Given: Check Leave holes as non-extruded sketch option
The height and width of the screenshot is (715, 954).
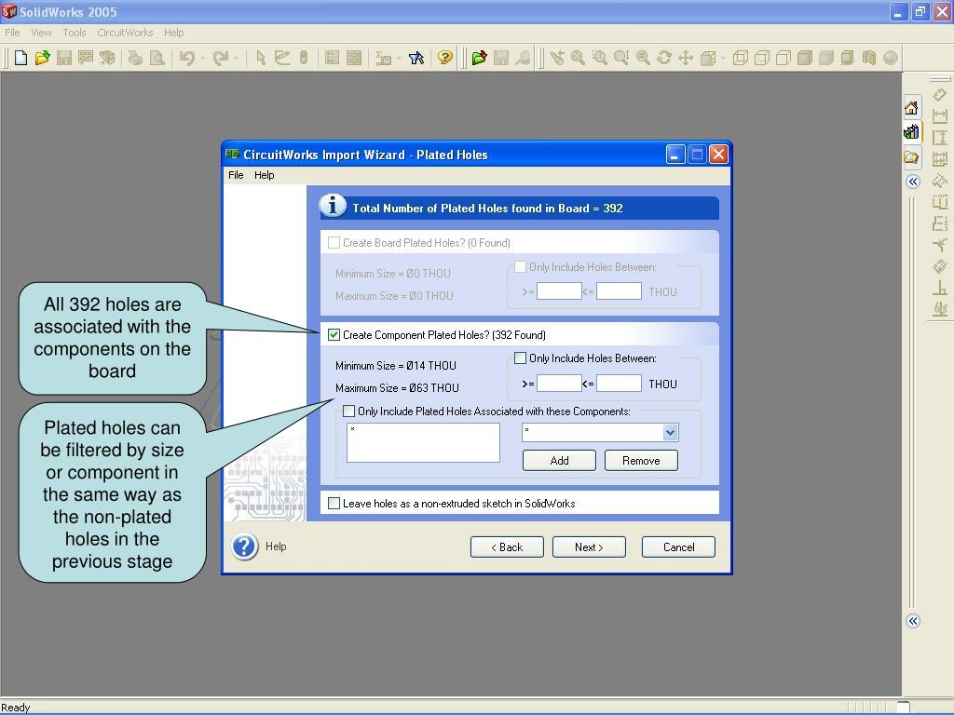Looking at the screenshot, I should click(x=334, y=503).
